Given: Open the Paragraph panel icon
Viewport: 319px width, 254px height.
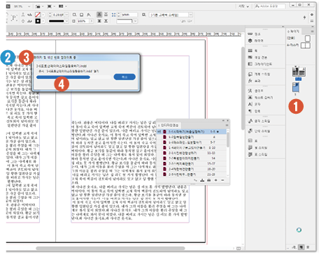Looking at the screenshot, I should pos(250,111).
